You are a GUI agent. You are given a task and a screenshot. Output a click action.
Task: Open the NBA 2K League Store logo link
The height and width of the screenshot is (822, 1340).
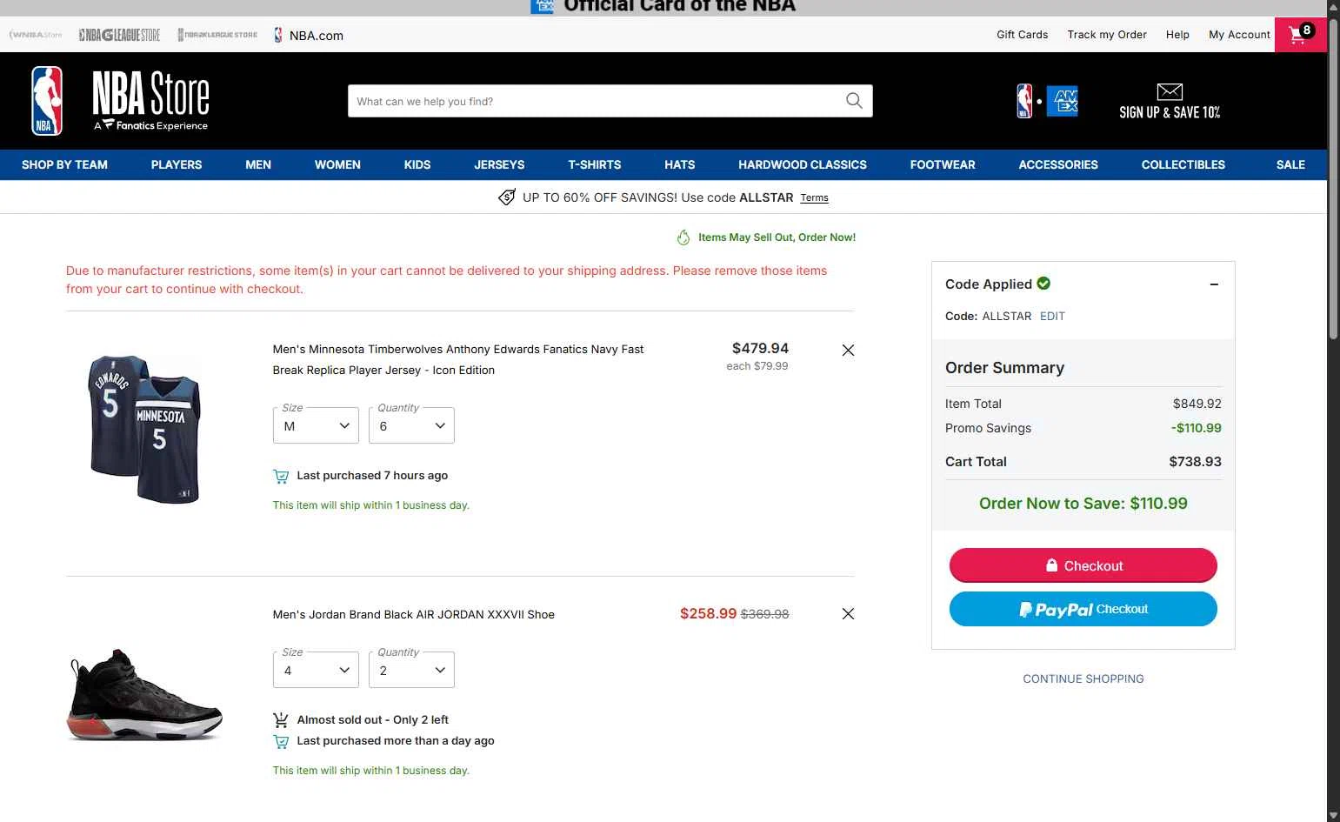coord(217,35)
